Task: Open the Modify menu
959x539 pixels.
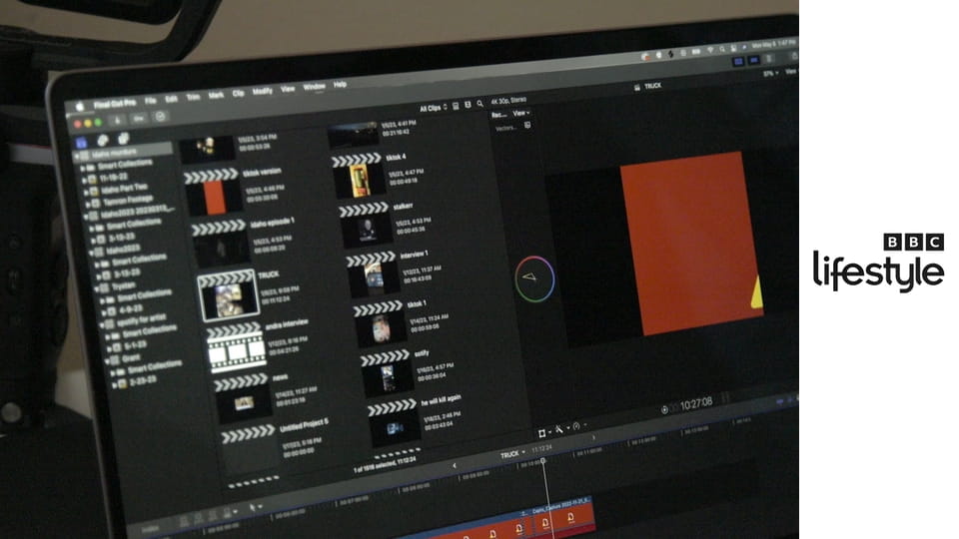Action: (x=263, y=92)
